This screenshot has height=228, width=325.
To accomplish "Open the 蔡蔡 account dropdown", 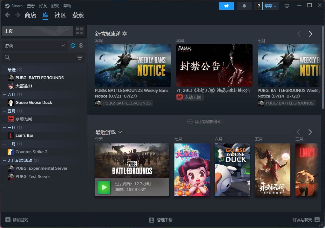I will tap(270, 6).
